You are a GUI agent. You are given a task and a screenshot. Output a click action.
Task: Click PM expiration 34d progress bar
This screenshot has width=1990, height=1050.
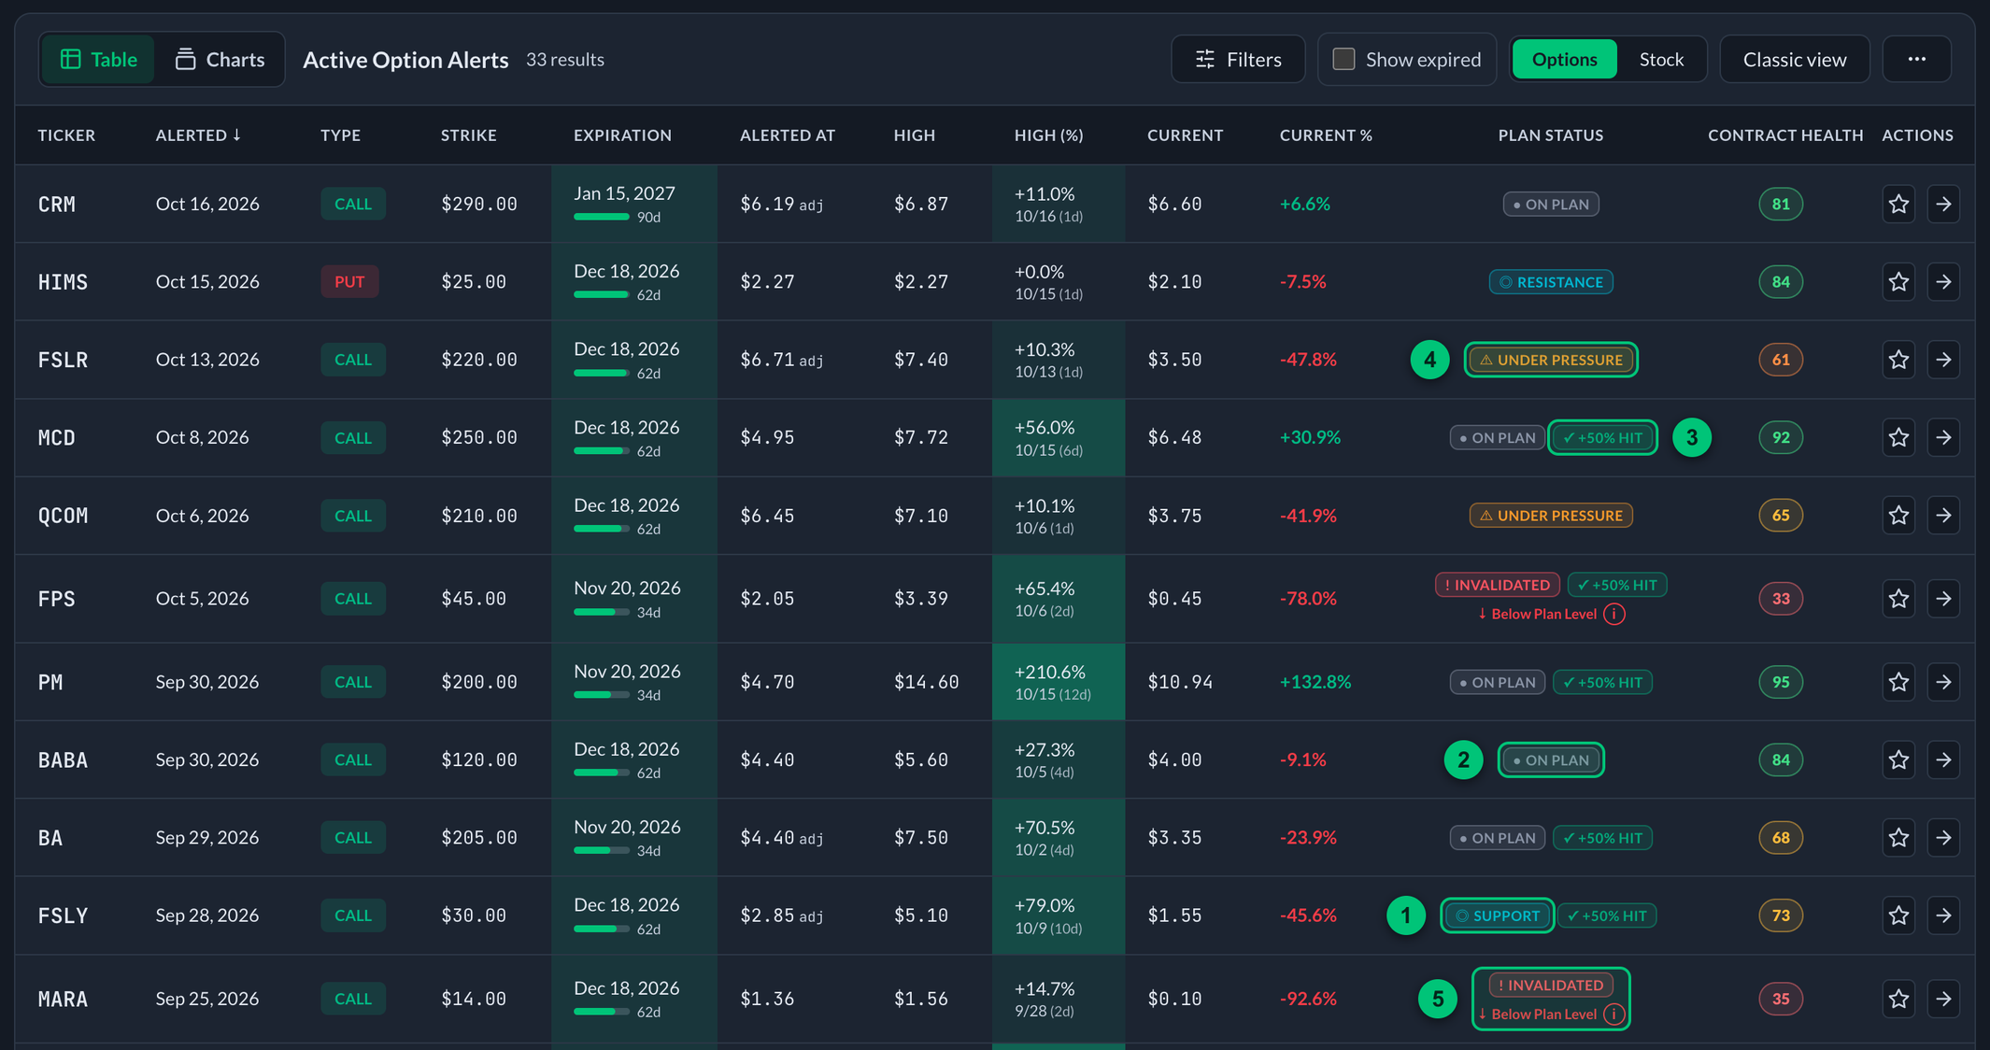[602, 695]
